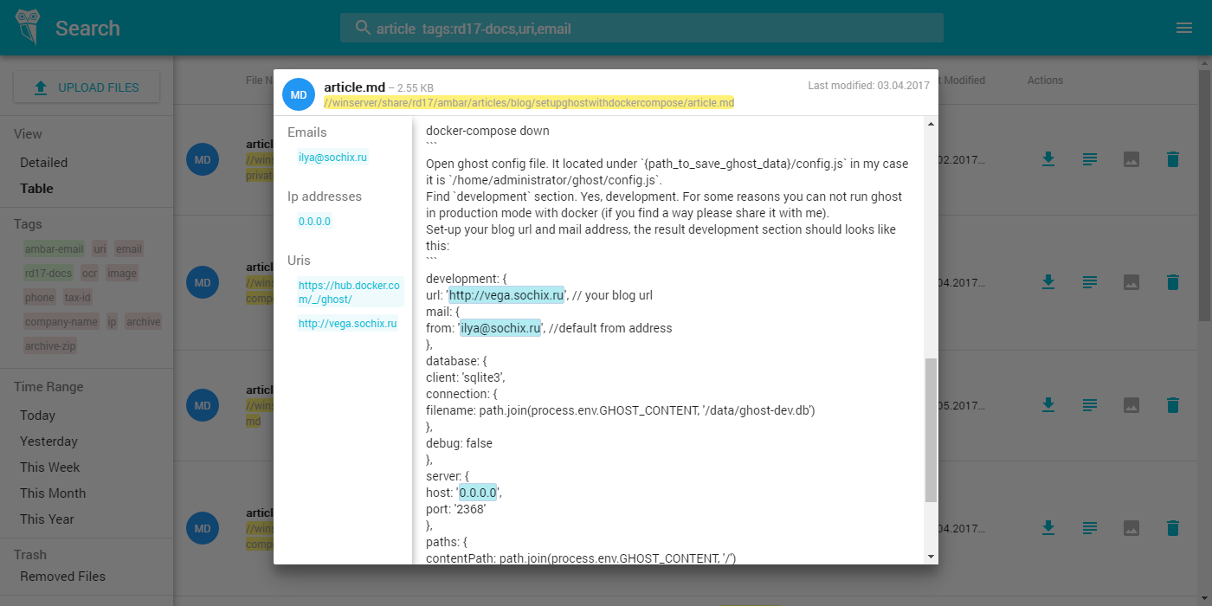Open Removed Files under Trash

(x=63, y=577)
